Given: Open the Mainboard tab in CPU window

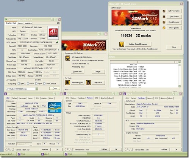Looking at the screenshot, I should point(22,98).
